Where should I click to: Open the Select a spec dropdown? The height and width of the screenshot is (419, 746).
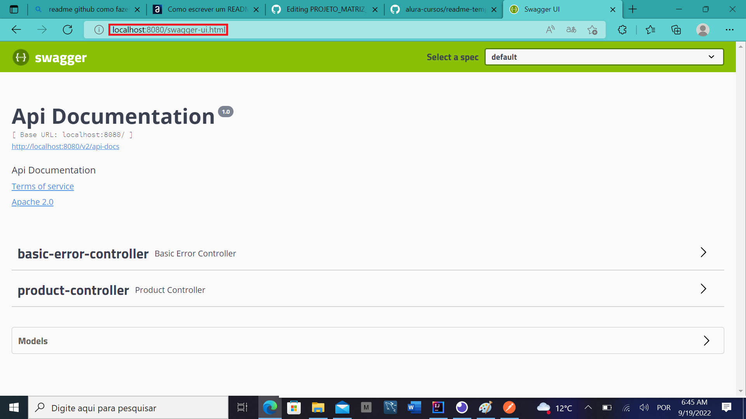pos(603,57)
